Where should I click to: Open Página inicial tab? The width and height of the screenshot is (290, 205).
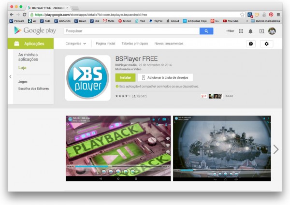click(x=105, y=44)
